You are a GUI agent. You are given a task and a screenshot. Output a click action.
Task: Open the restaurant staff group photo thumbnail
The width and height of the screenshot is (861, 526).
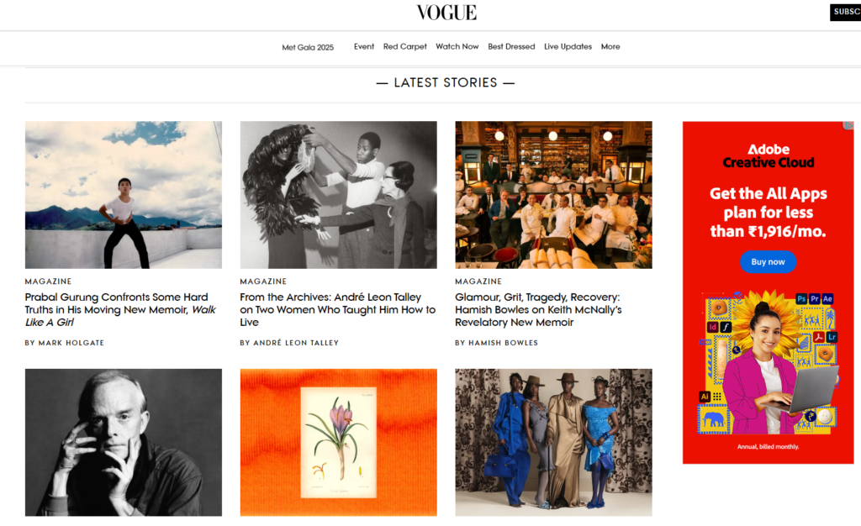tap(553, 195)
